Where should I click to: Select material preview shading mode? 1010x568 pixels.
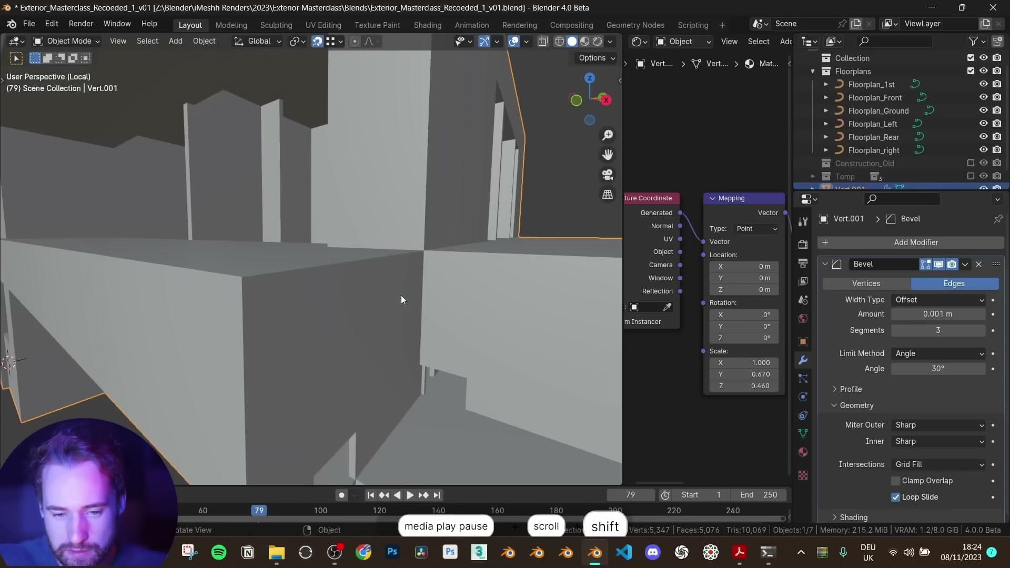[584, 42]
